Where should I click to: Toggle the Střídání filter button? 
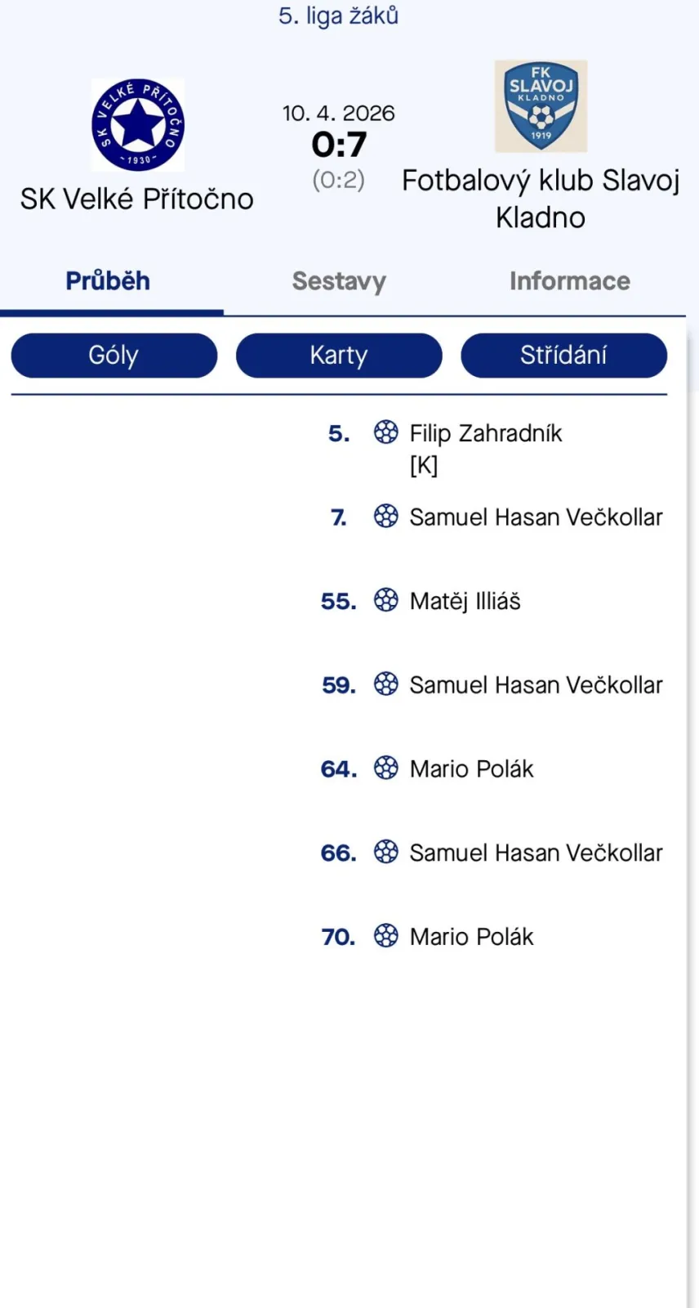pyautogui.click(x=563, y=356)
